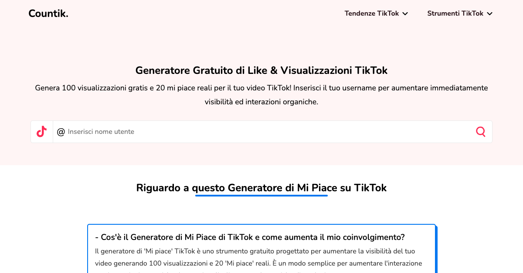
Task: Expand the Tendenze TikTok chevron arrow
Action: click(405, 13)
